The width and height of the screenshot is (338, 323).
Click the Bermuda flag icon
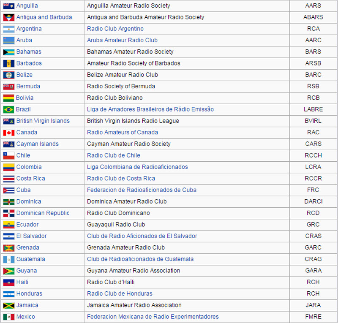[9, 87]
